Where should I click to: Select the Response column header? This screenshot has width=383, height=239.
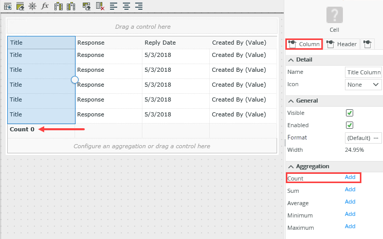click(108, 43)
